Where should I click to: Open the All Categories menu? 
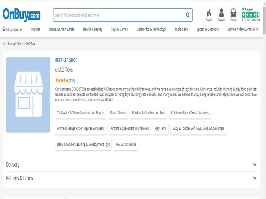[12, 29]
